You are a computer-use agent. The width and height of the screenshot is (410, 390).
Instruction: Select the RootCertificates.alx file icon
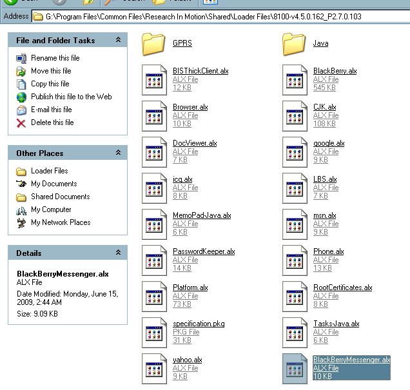(x=295, y=296)
